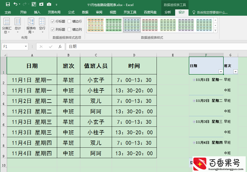Switch to the 数据 Data tab
Image resolution: width=247 pixels, height=172 pixels.
pyautogui.click(x=85, y=12)
